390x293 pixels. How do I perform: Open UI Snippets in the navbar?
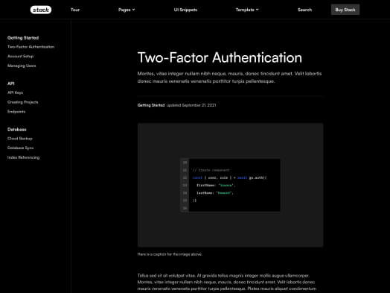tap(185, 10)
